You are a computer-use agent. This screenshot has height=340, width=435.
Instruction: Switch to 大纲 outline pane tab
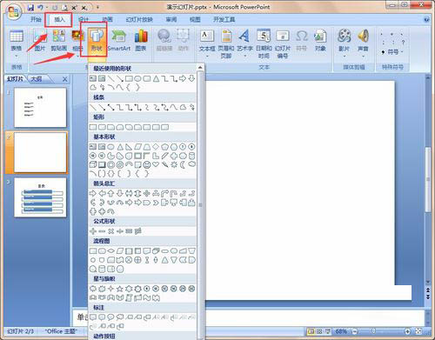[x=37, y=79]
